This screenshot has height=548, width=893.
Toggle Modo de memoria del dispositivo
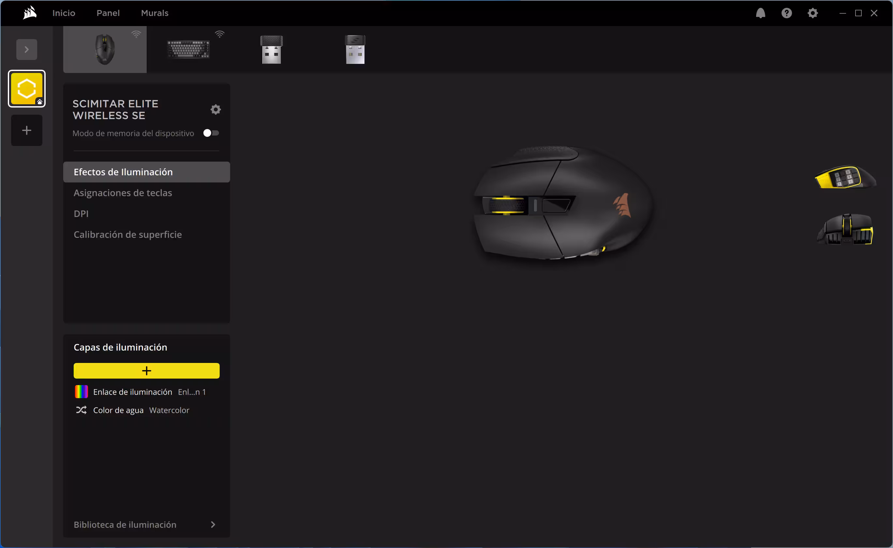211,133
